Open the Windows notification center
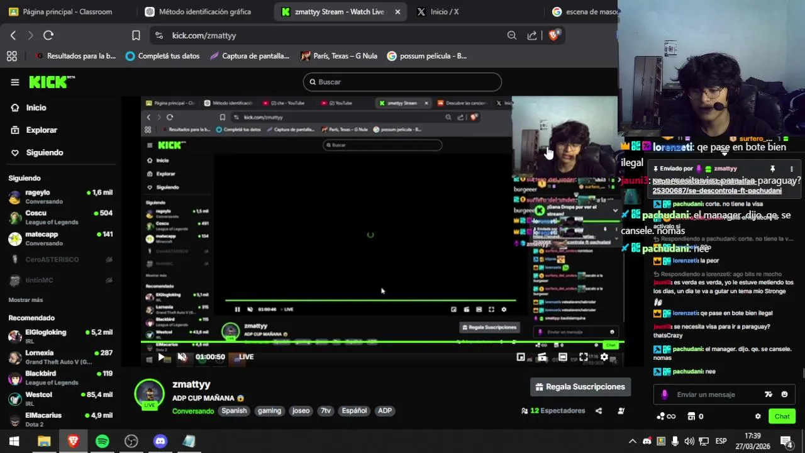The width and height of the screenshot is (805, 453). pyautogui.click(x=786, y=440)
